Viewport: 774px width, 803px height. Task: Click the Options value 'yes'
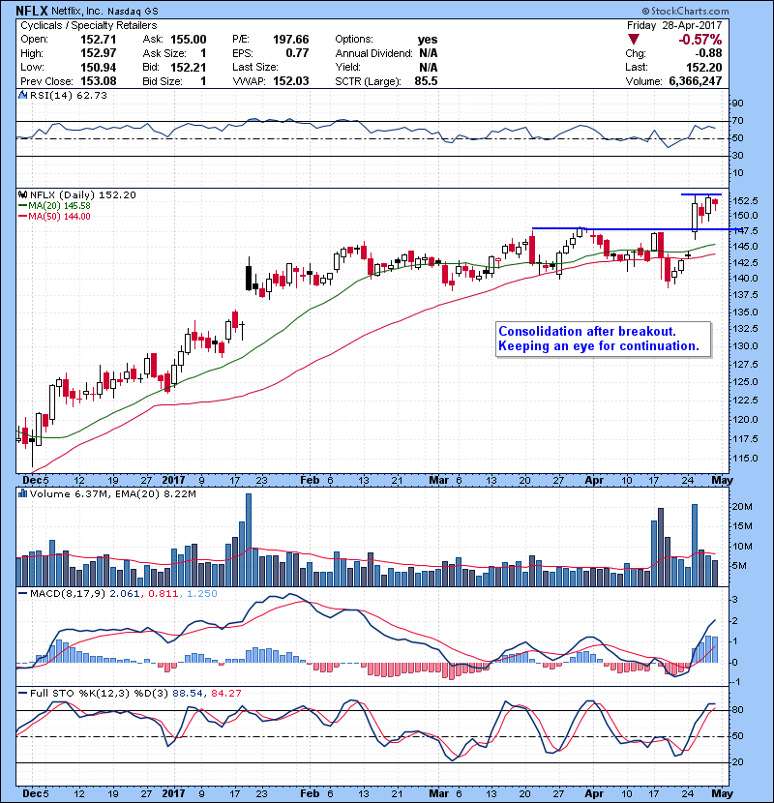click(x=428, y=40)
